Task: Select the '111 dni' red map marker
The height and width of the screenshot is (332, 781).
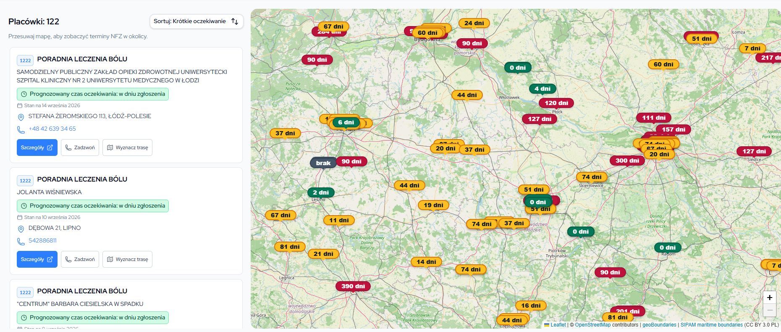Action: [654, 118]
